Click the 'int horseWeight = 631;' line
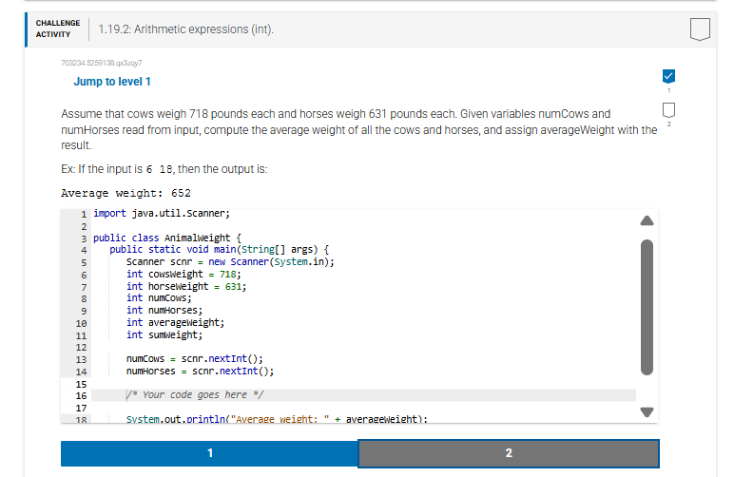734x477 pixels. point(186,286)
